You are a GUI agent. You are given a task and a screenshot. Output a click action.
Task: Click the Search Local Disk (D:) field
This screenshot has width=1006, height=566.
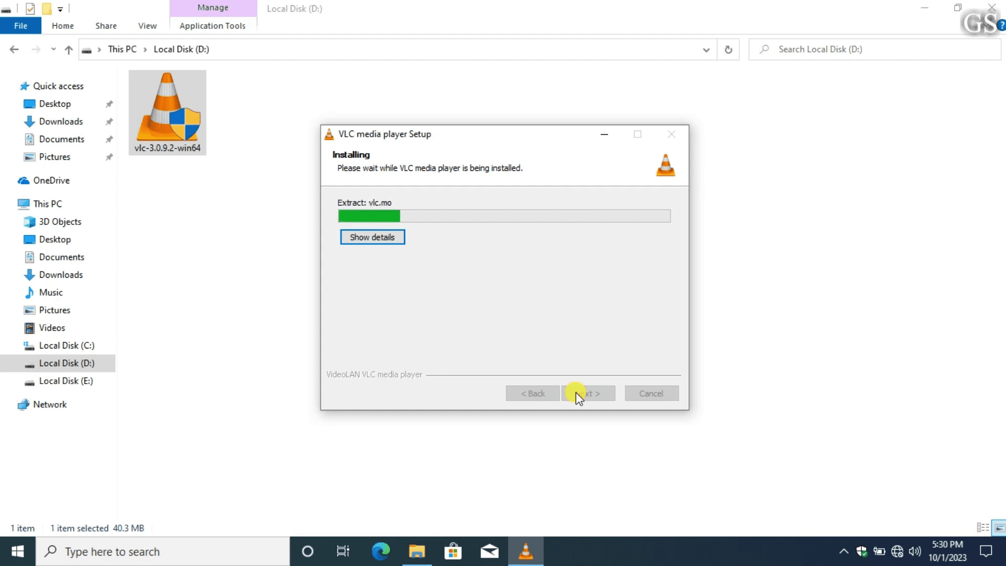pos(875,49)
